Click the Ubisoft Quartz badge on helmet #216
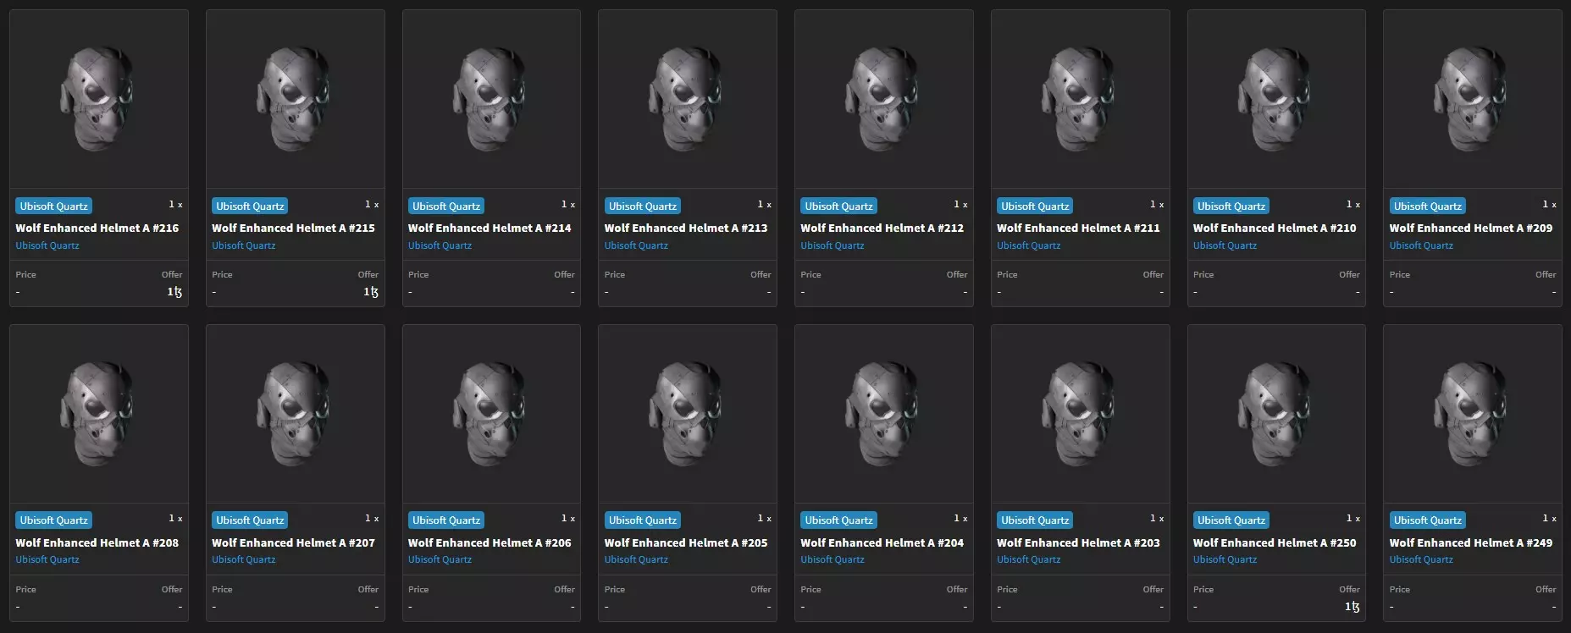 point(53,206)
